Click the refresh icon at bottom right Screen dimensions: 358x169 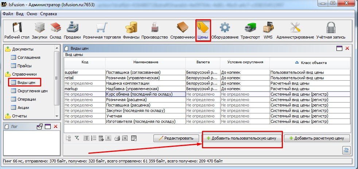pyautogui.click(x=346, y=150)
